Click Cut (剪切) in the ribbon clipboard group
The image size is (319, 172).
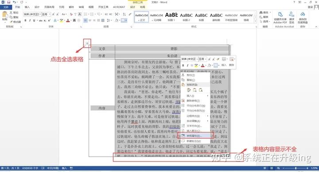(x=14, y=12)
